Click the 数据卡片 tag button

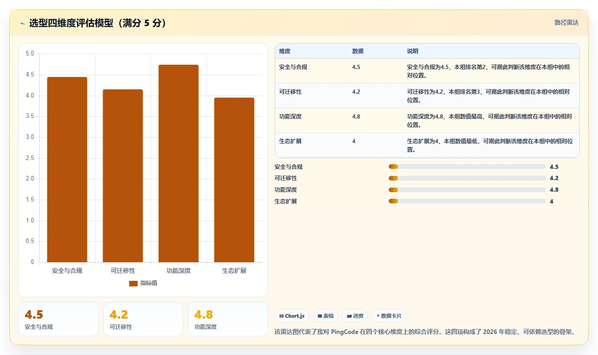389,316
